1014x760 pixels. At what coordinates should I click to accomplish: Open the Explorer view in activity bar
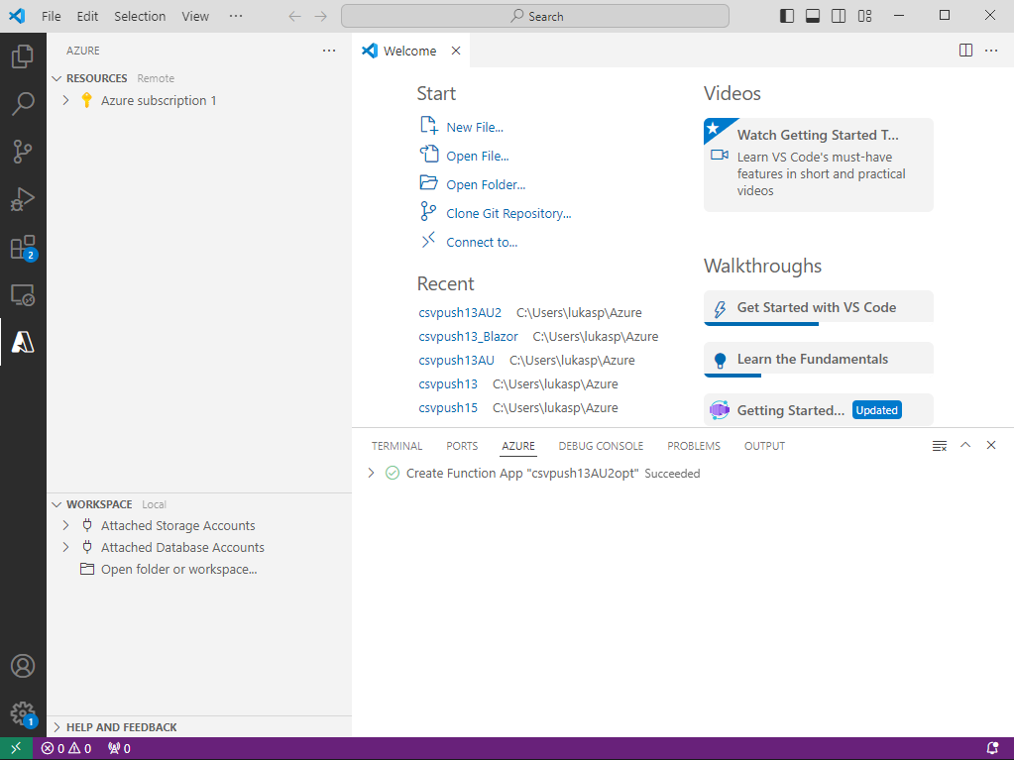(23, 56)
